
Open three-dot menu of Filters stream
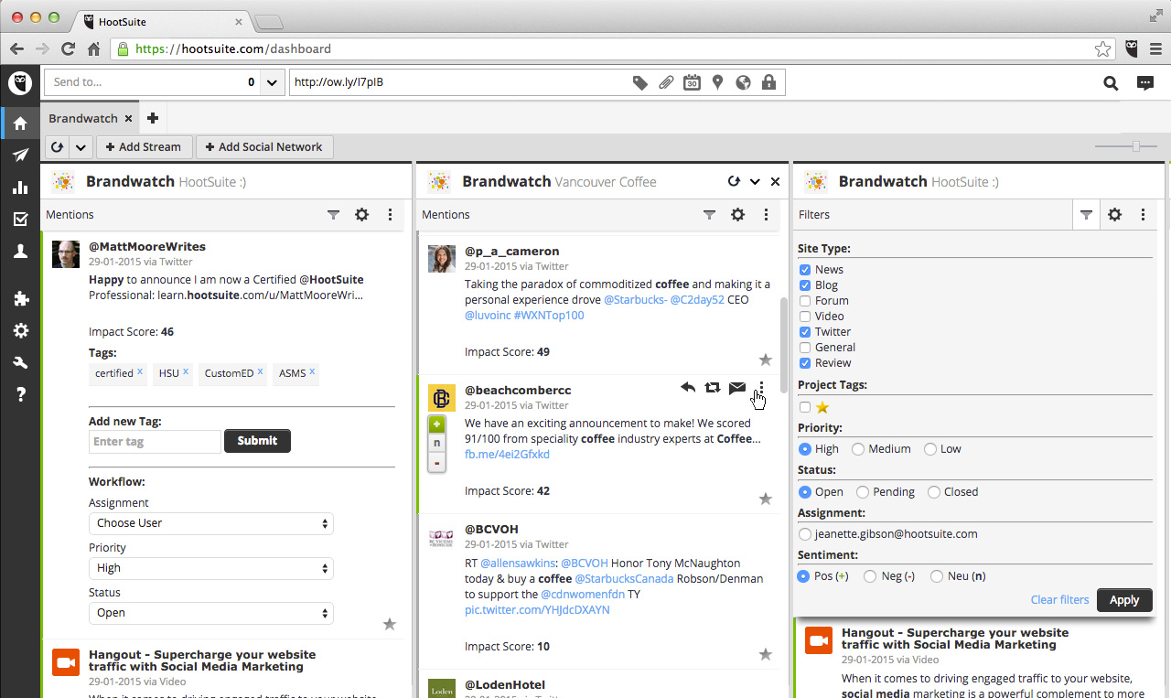[x=1143, y=215]
